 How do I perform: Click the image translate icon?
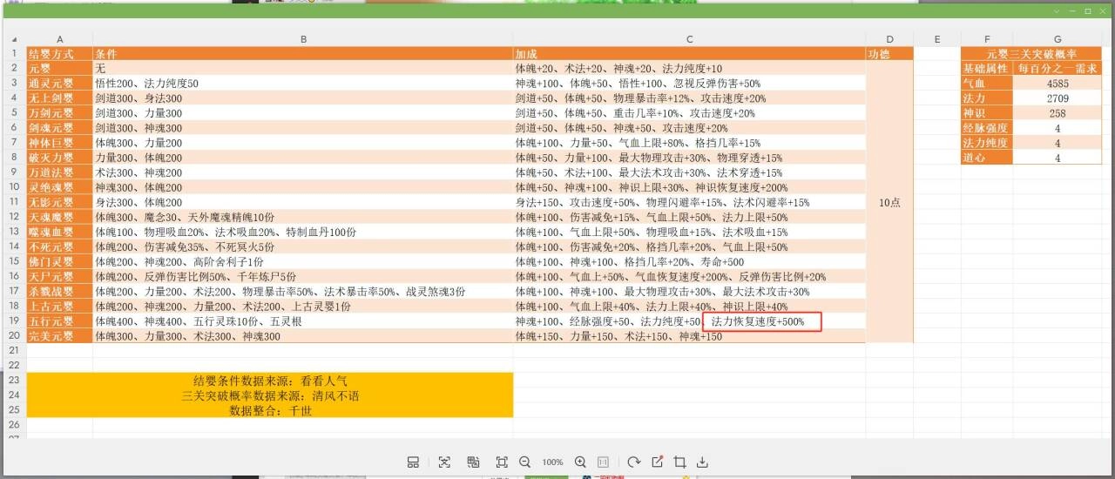(473, 462)
